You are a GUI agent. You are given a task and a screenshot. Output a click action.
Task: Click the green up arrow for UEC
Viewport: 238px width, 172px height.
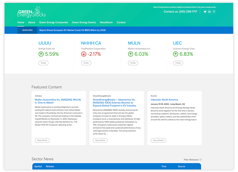176,54
